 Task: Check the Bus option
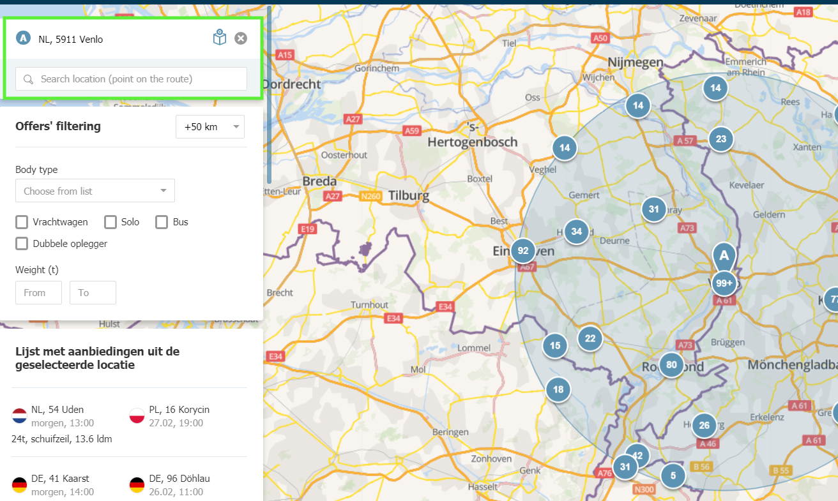(161, 222)
